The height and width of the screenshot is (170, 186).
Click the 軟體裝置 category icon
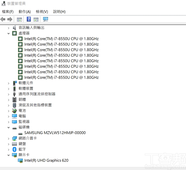pos(14,88)
